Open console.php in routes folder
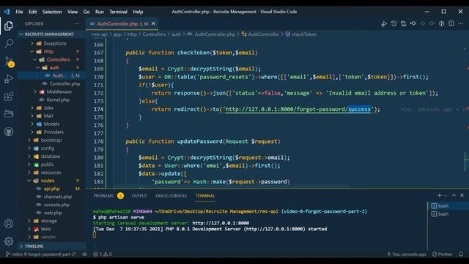 [x=56, y=205]
